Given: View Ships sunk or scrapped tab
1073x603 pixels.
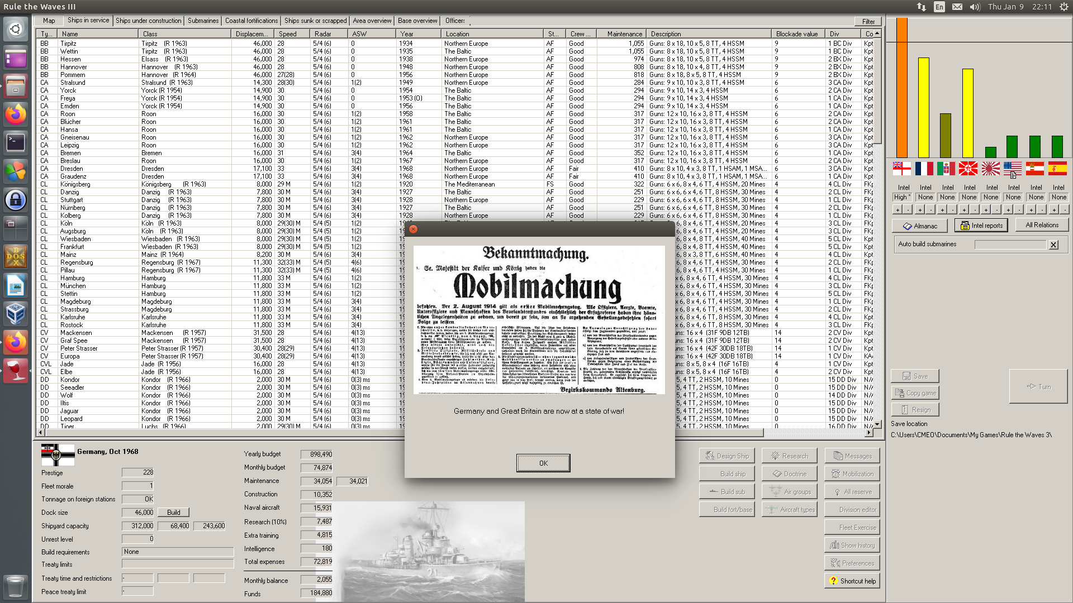Looking at the screenshot, I should coord(316,21).
